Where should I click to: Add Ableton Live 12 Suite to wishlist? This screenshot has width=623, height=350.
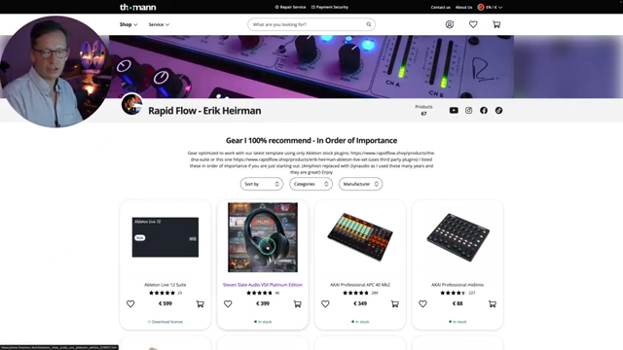tap(130, 304)
